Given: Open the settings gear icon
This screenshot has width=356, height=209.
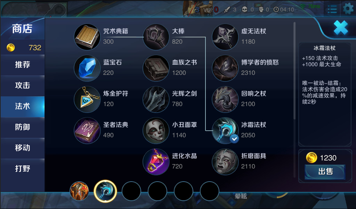Looking at the screenshot, I should [348, 9].
